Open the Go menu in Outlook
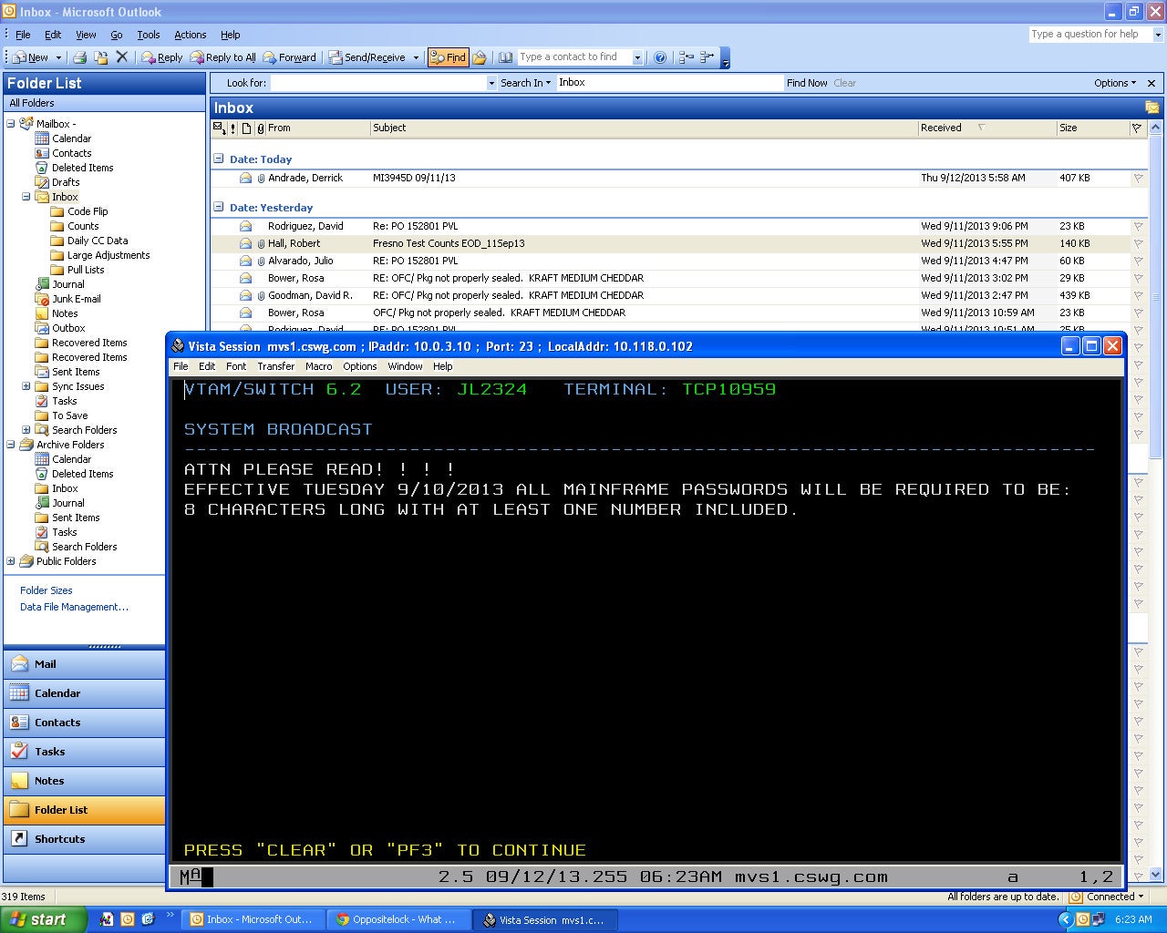 117,35
